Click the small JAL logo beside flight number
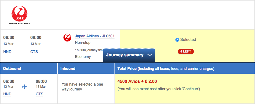 tap(67, 37)
